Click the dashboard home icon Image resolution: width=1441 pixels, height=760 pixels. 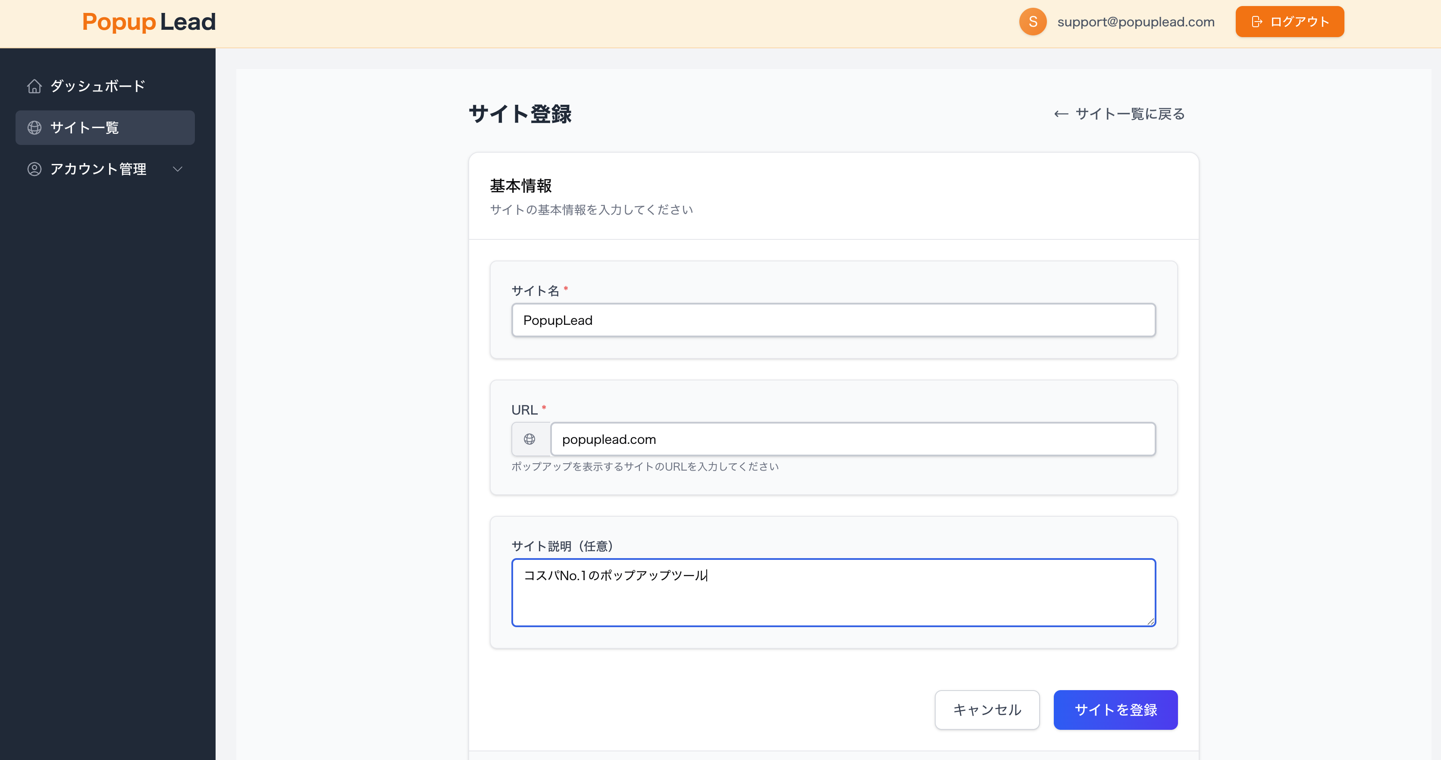click(x=34, y=86)
